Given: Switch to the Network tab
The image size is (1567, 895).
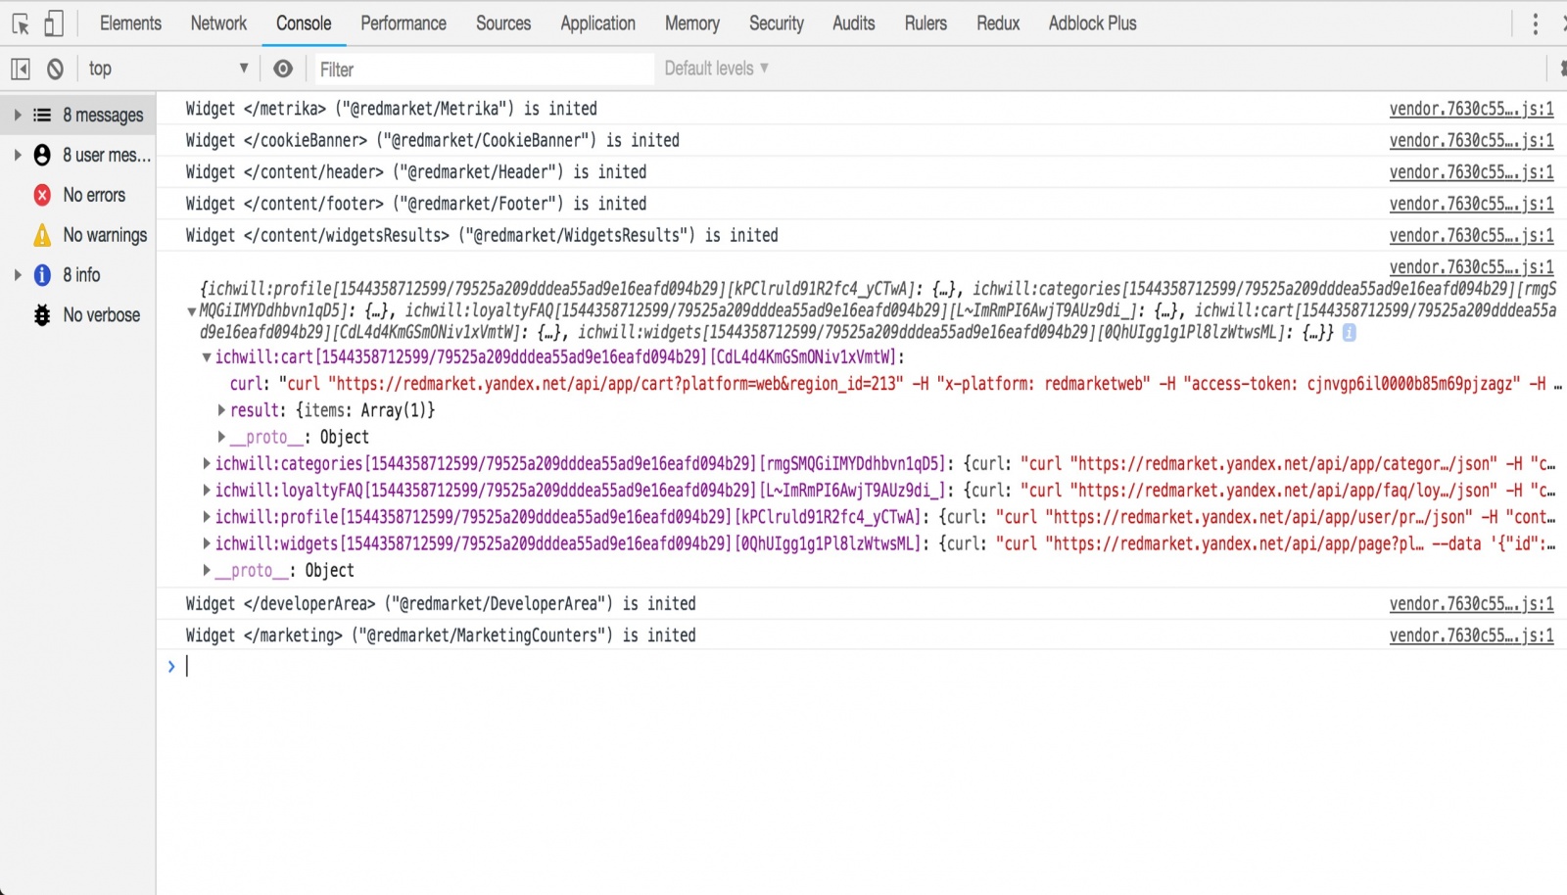Looking at the screenshot, I should pyautogui.click(x=218, y=24).
